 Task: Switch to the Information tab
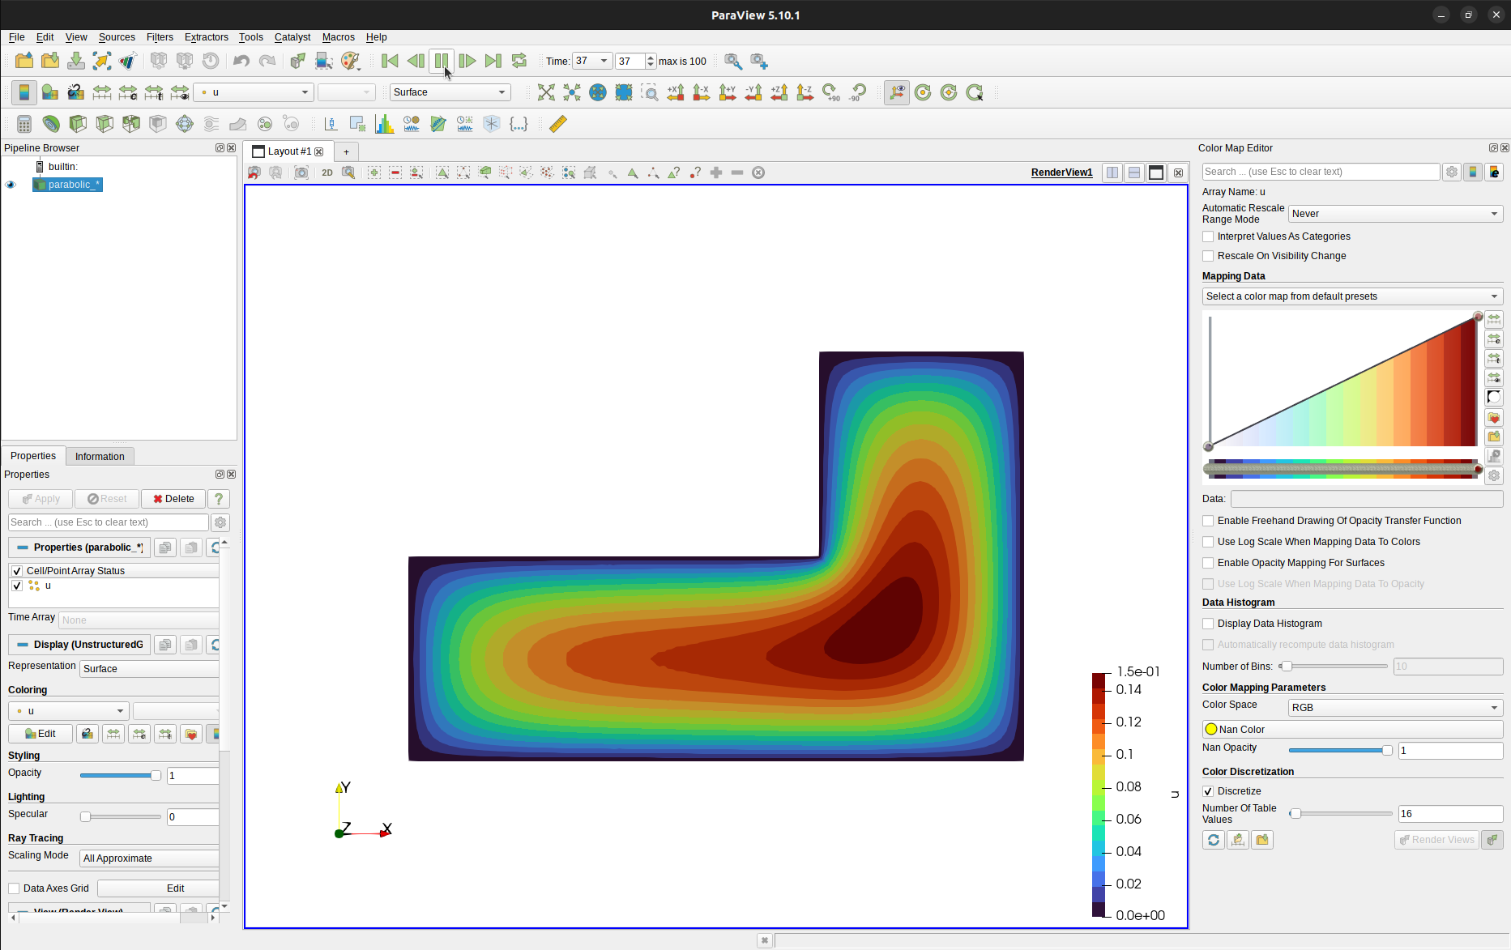100,457
